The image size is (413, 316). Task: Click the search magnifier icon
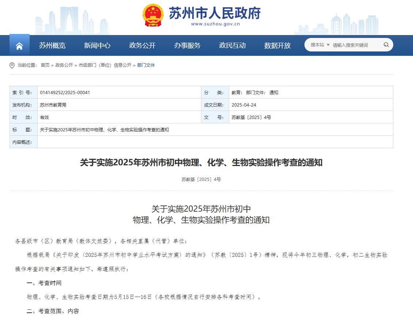(x=386, y=45)
